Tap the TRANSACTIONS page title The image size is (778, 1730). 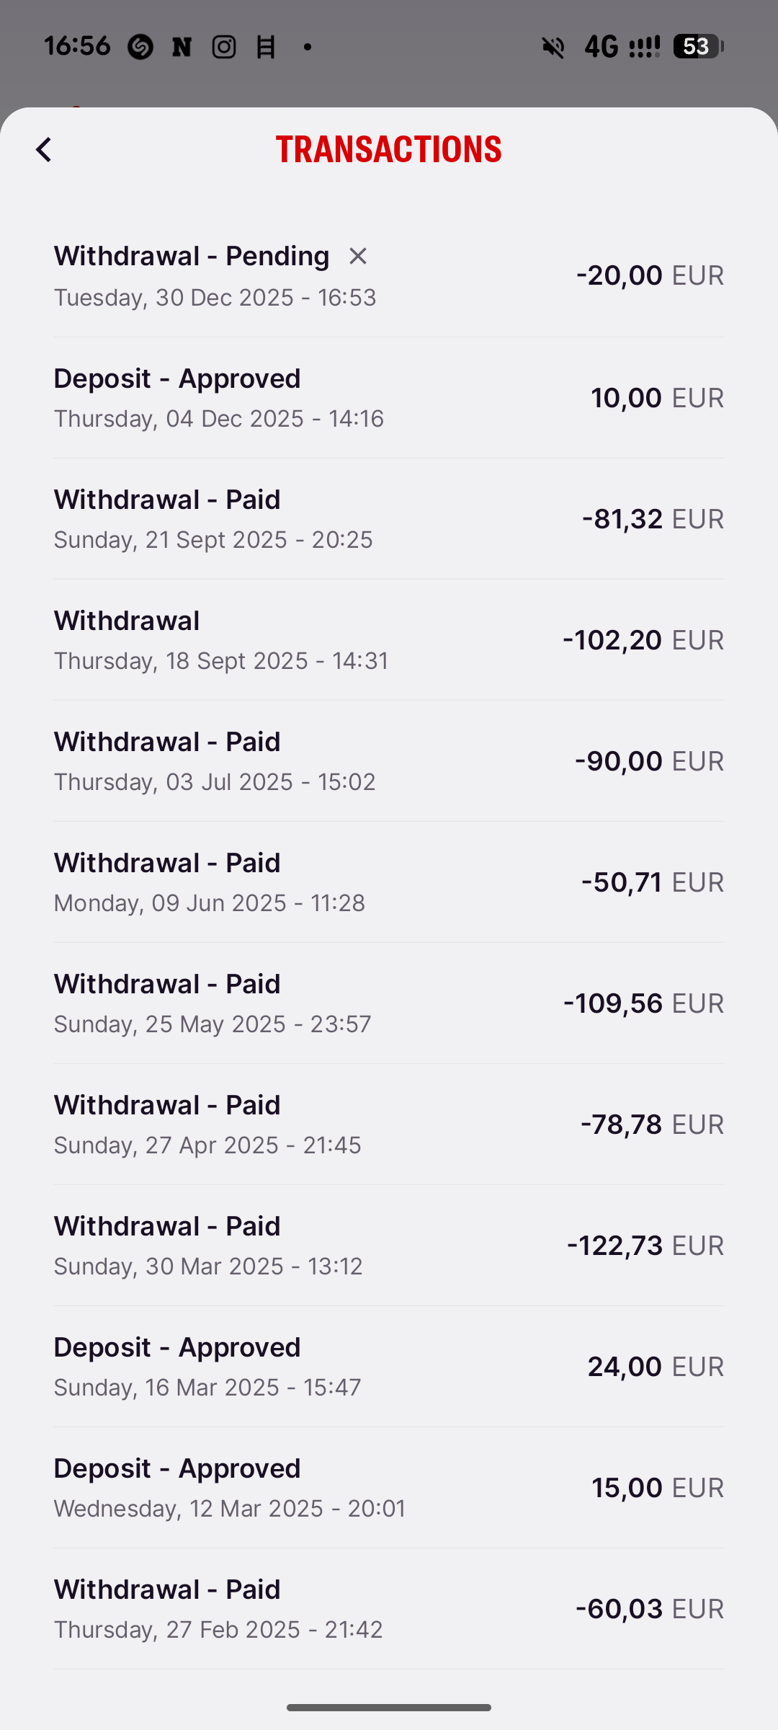point(389,149)
